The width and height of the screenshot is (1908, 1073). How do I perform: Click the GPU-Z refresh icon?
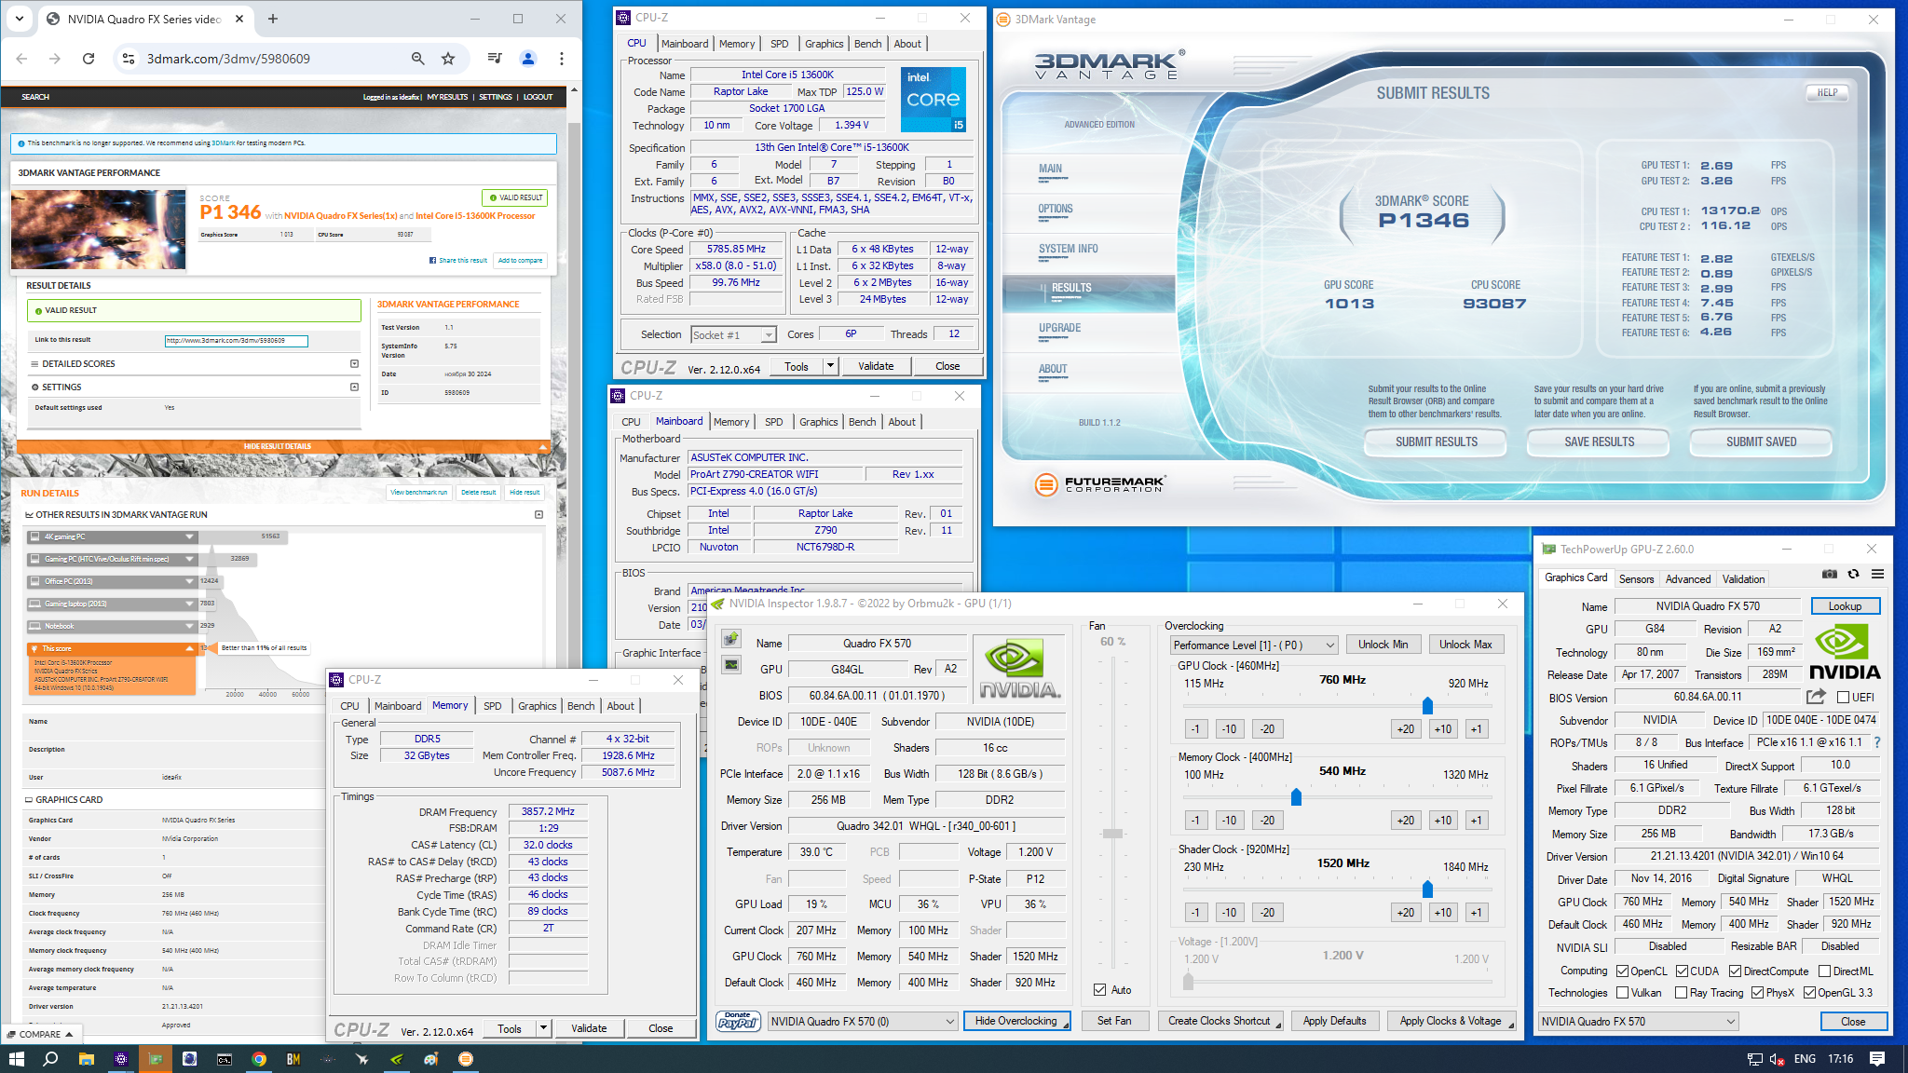1854,574
